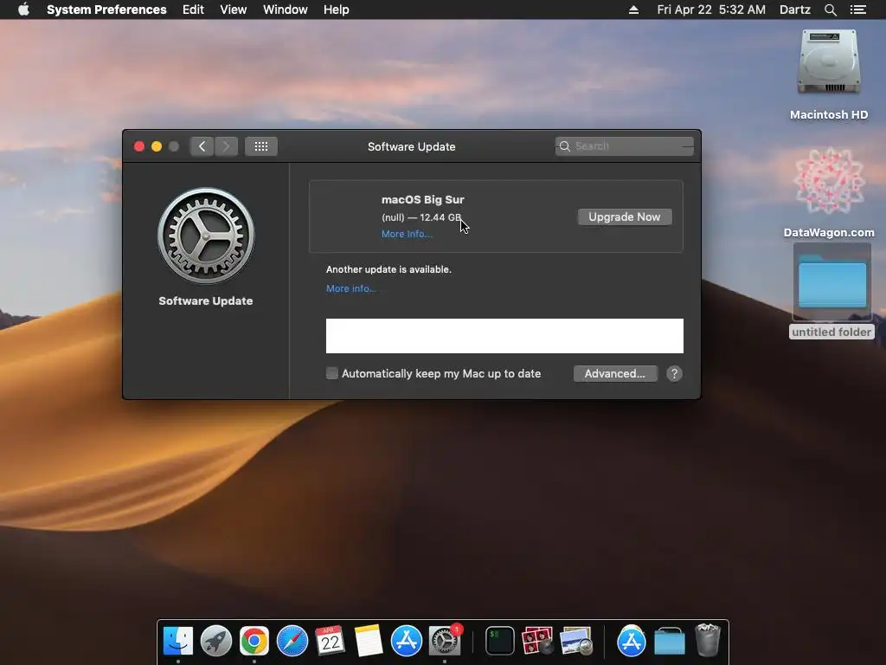Viewport: 886px width, 665px height.
Task: Click the large Software Update gear icon
Action: (x=206, y=236)
